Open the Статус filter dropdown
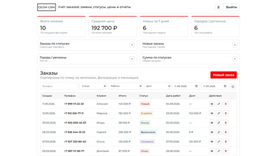277x156 pixels. click(93, 86)
